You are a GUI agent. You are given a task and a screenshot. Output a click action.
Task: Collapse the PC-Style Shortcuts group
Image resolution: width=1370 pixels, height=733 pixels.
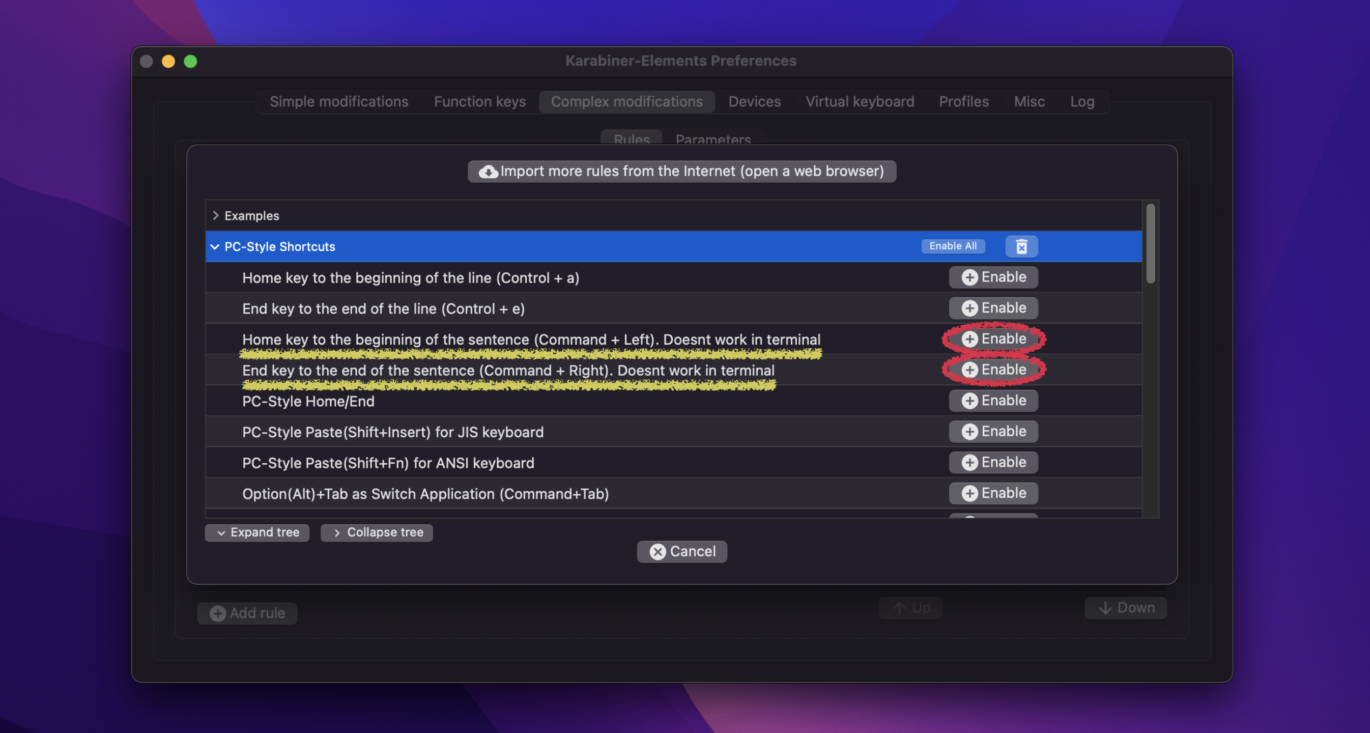(215, 247)
